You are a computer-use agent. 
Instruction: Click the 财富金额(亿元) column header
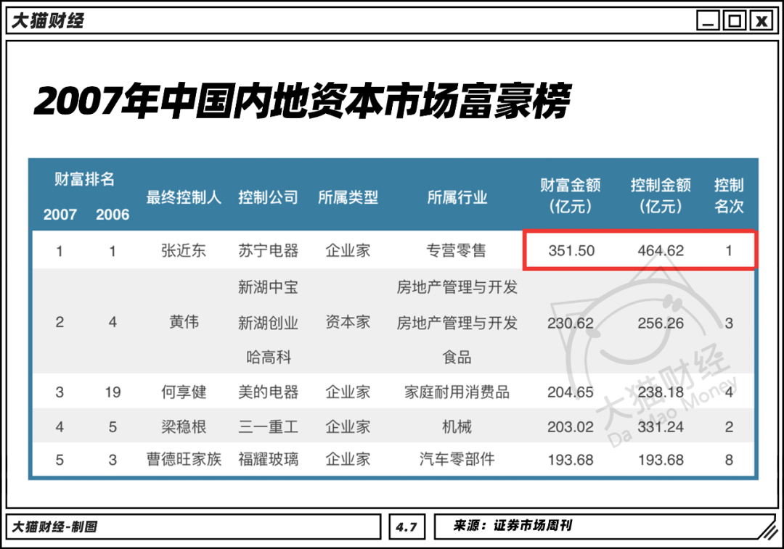point(571,195)
